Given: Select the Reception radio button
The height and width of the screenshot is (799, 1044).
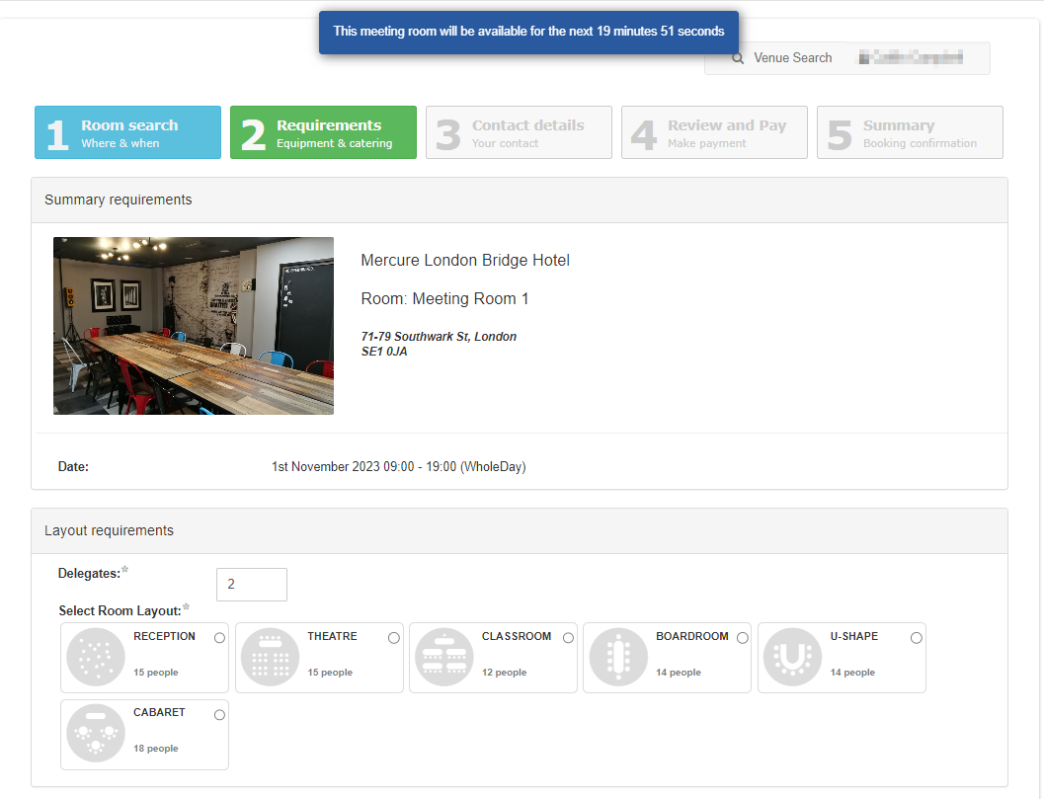Looking at the screenshot, I should [x=219, y=638].
